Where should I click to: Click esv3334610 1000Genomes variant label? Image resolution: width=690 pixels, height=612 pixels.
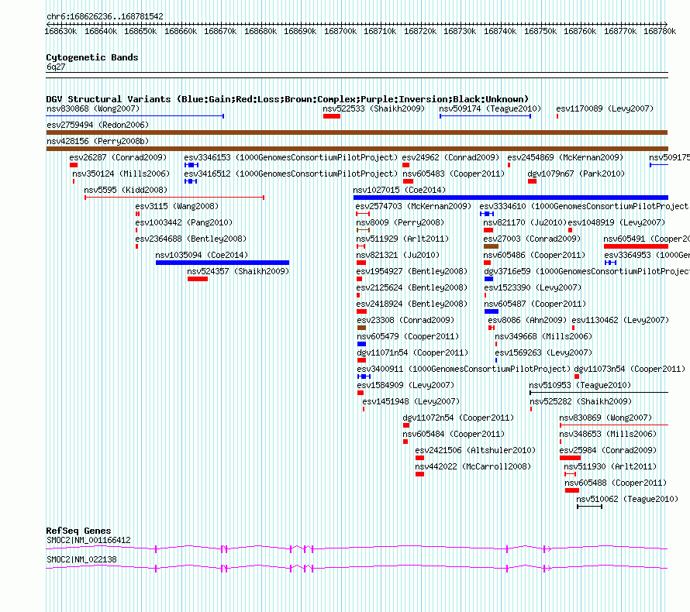[584, 206]
